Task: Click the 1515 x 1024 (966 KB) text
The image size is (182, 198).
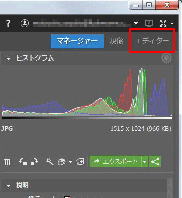Action: pos(141,129)
